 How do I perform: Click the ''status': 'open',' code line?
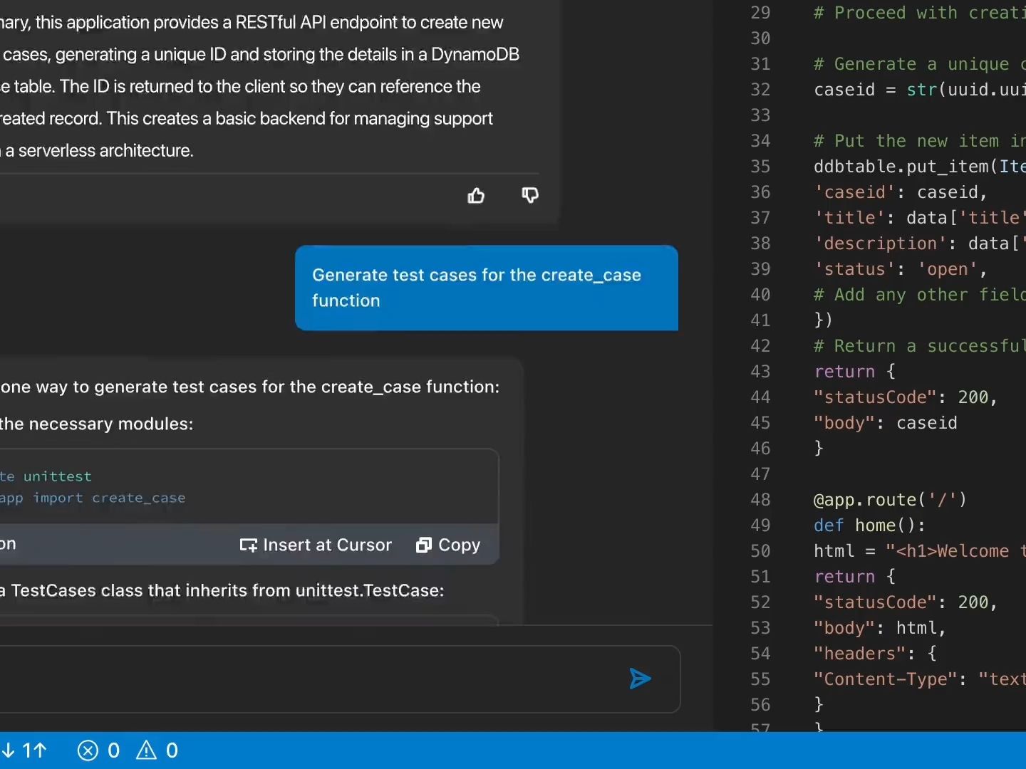(x=901, y=269)
